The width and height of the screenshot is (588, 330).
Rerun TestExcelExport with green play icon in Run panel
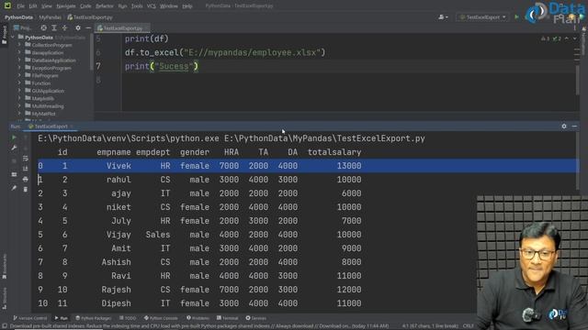pos(14,137)
